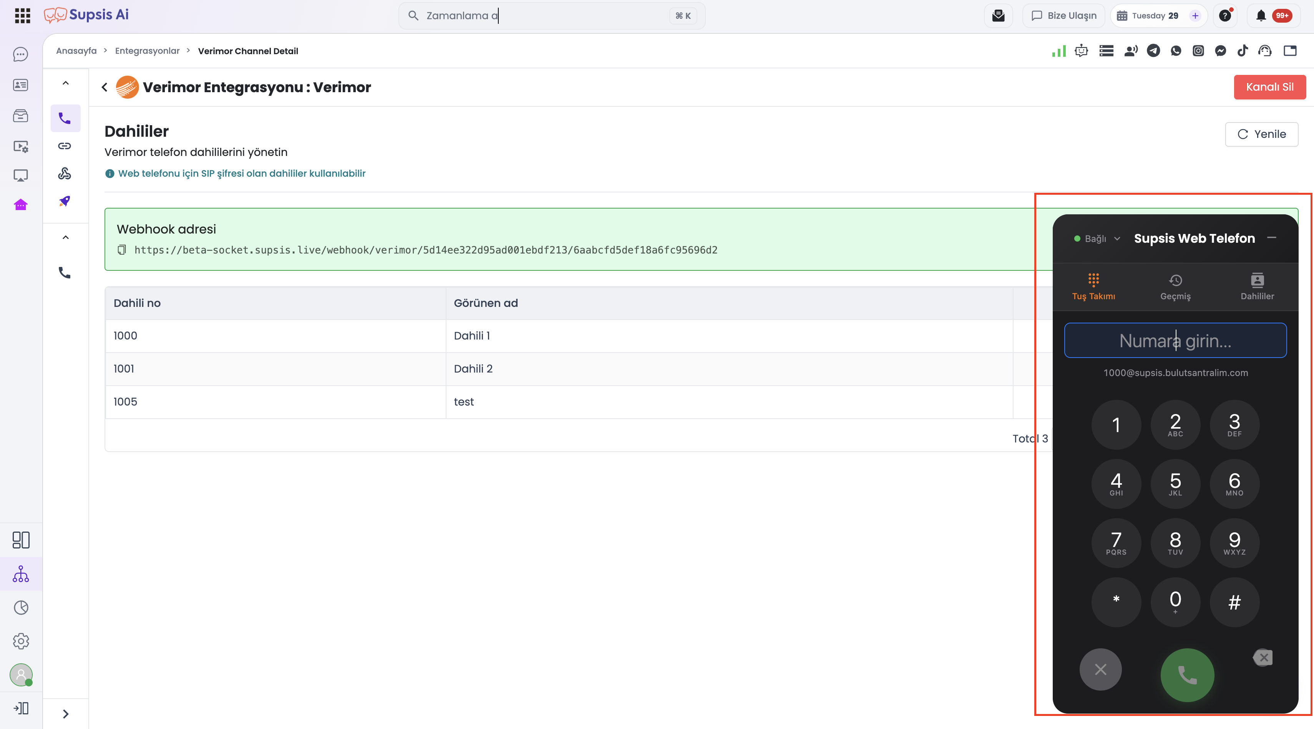The height and width of the screenshot is (729, 1314).
Task: Click the headset agent icon
Action: coord(1265,51)
